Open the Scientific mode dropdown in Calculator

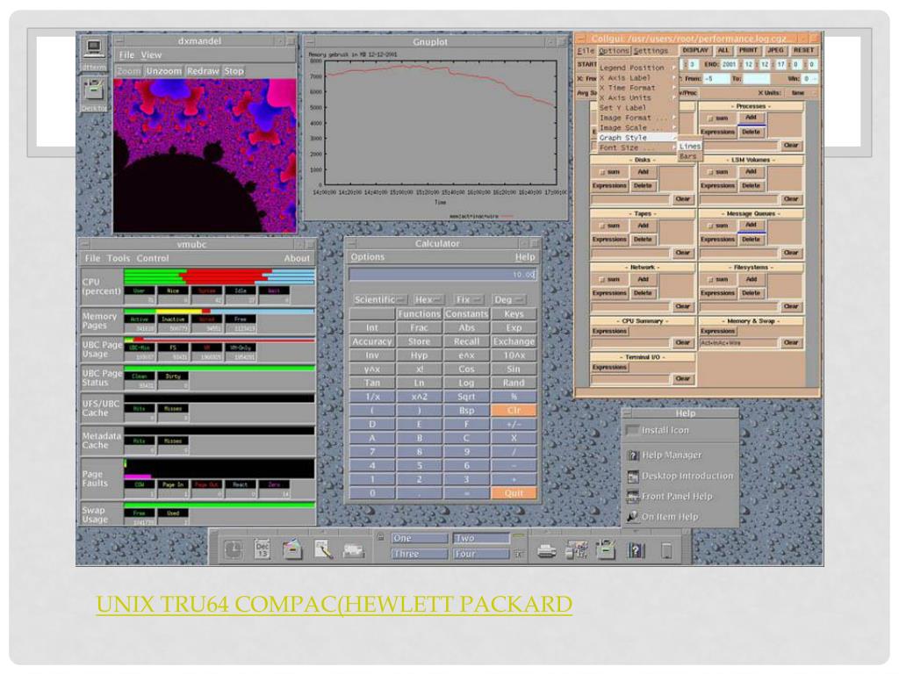click(x=379, y=300)
